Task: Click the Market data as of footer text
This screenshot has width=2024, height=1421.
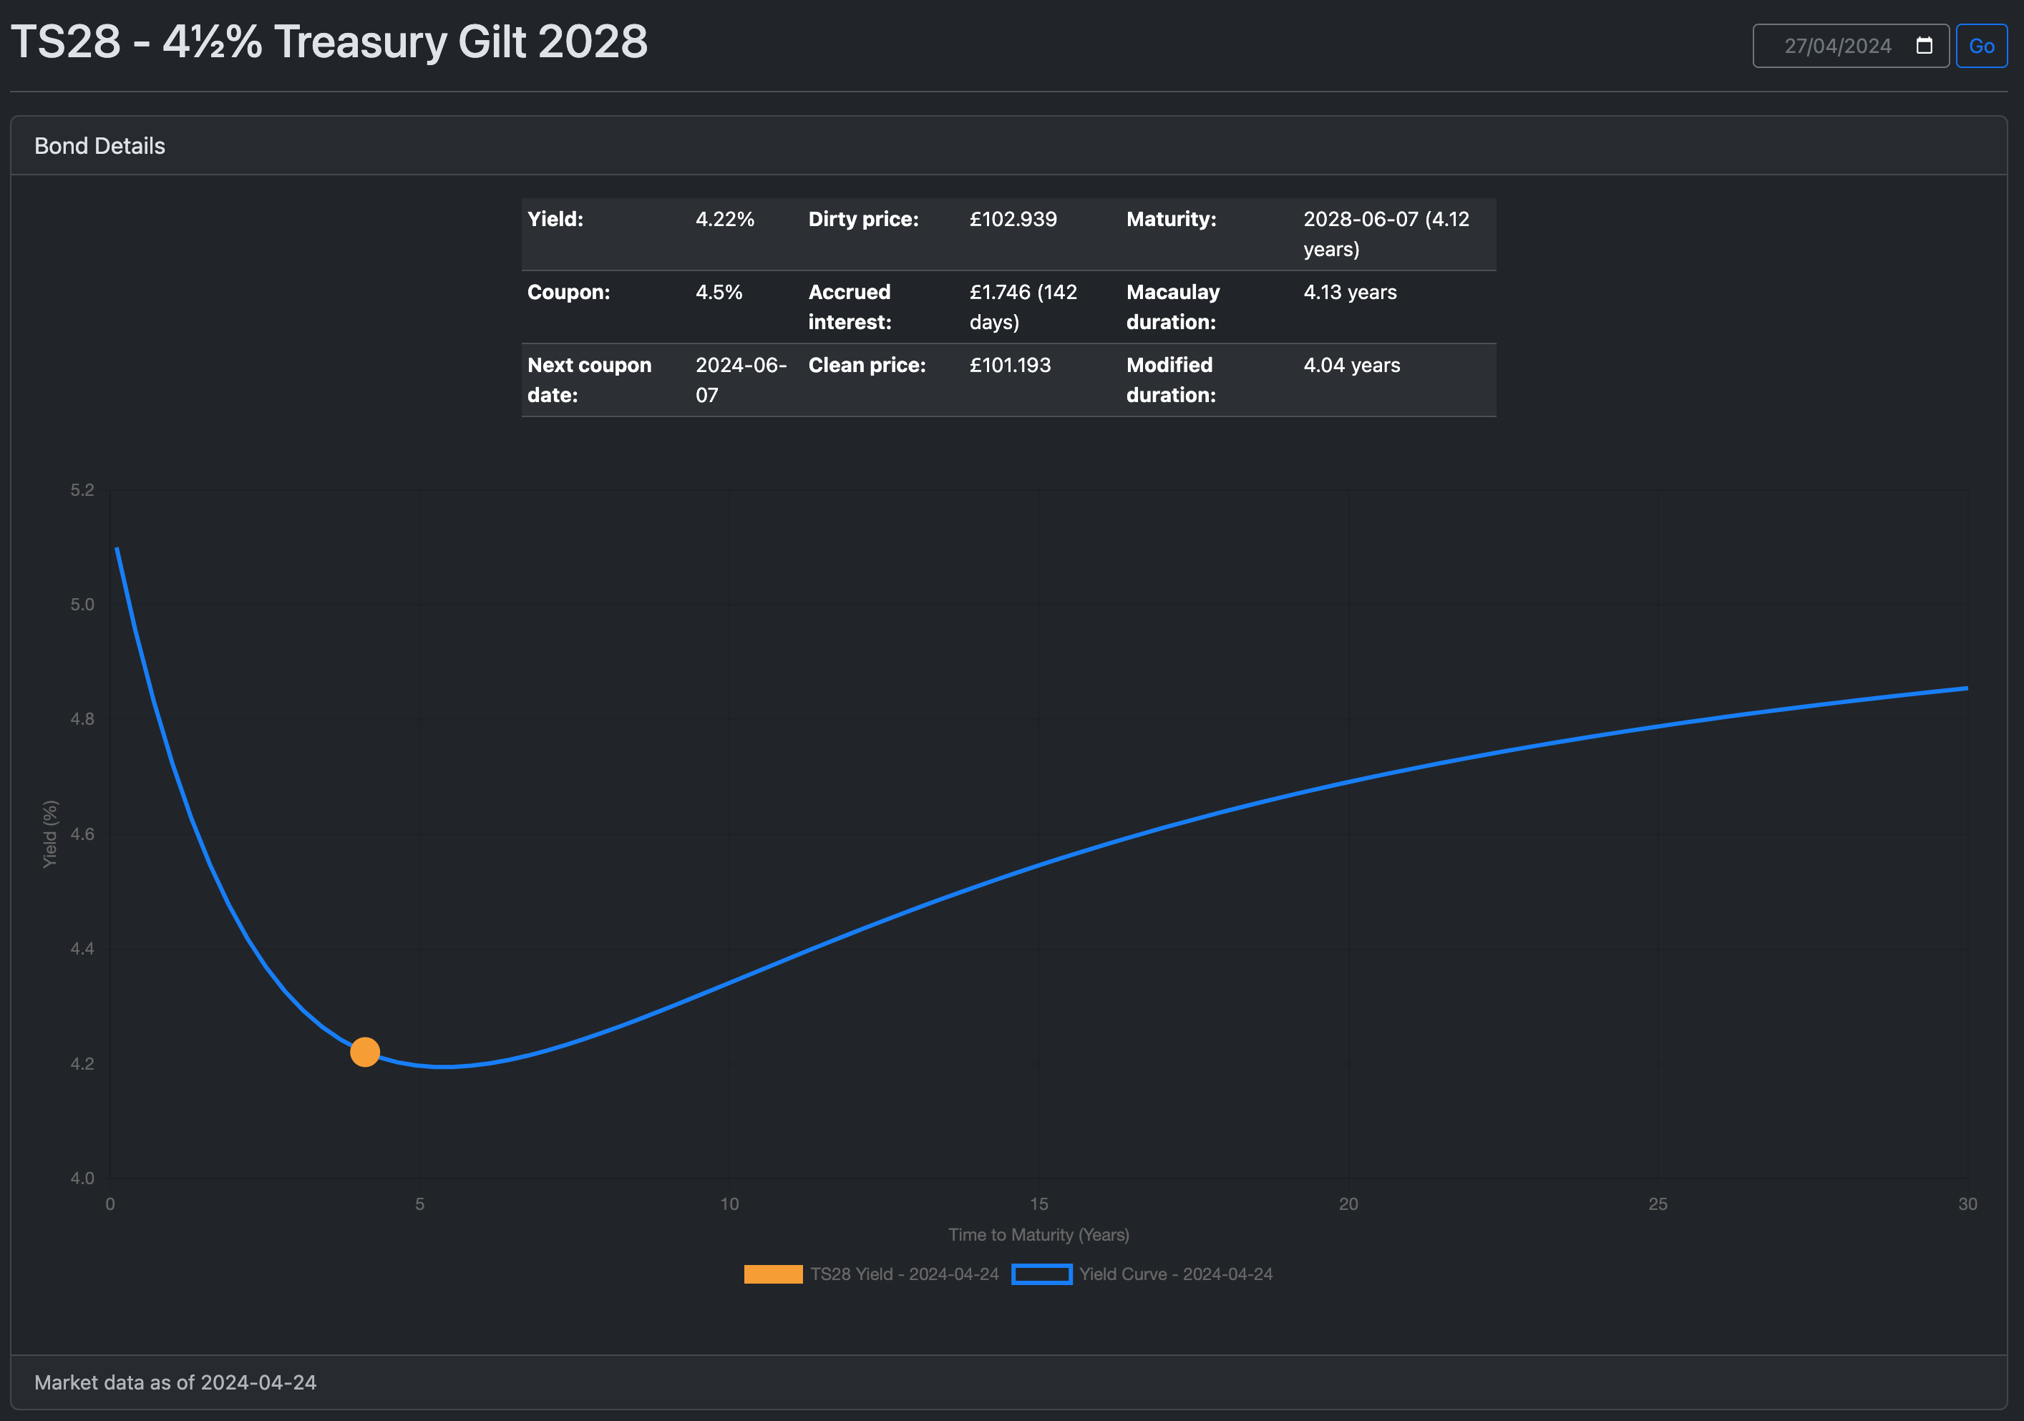Action: click(175, 1382)
